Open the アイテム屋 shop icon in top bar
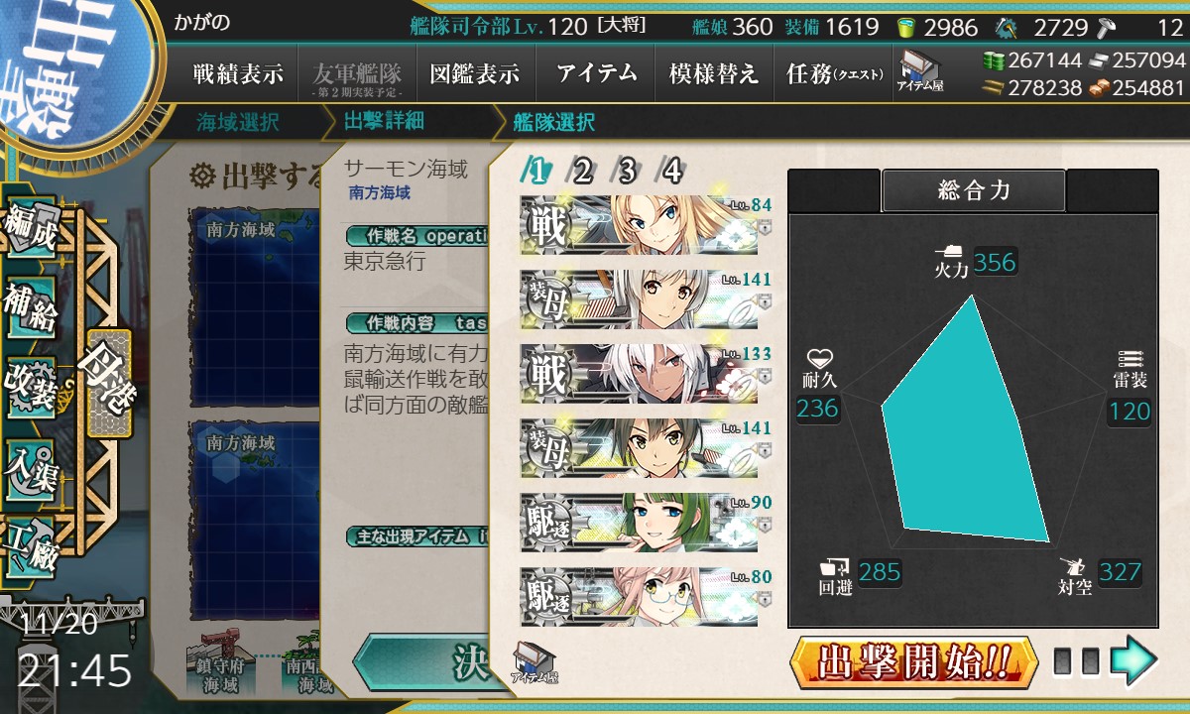The width and height of the screenshot is (1190, 714). pyautogui.click(x=921, y=72)
